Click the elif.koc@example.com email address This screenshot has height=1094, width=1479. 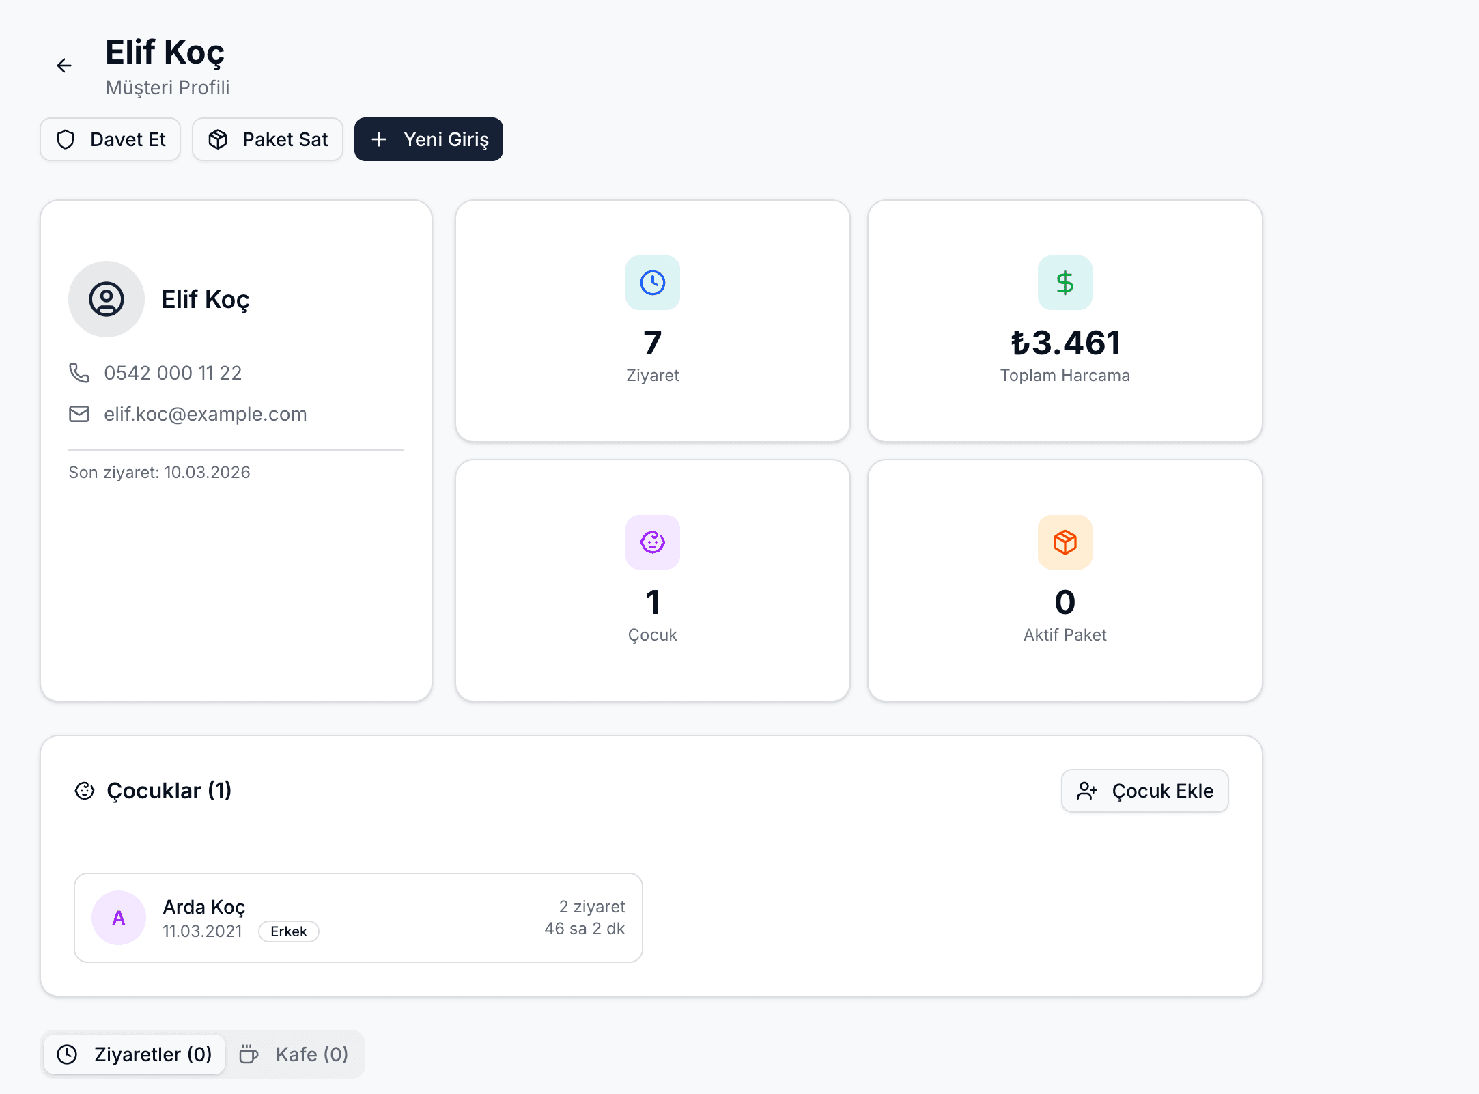205,414
